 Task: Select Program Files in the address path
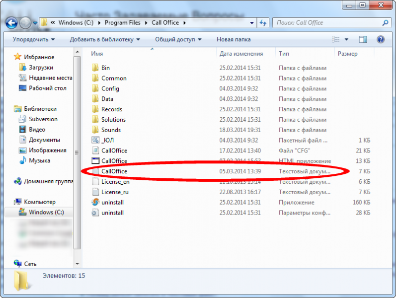[123, 23]
